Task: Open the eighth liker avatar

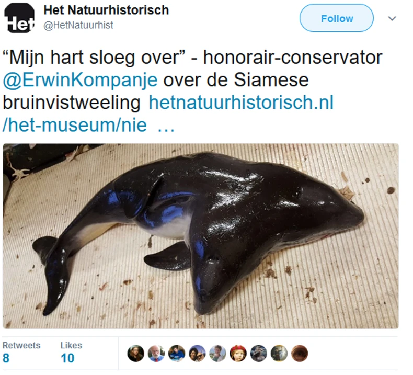Action: [279, 353]
